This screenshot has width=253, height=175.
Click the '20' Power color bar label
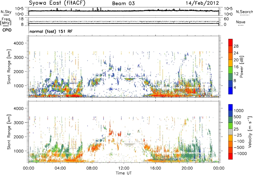(236, 60)
